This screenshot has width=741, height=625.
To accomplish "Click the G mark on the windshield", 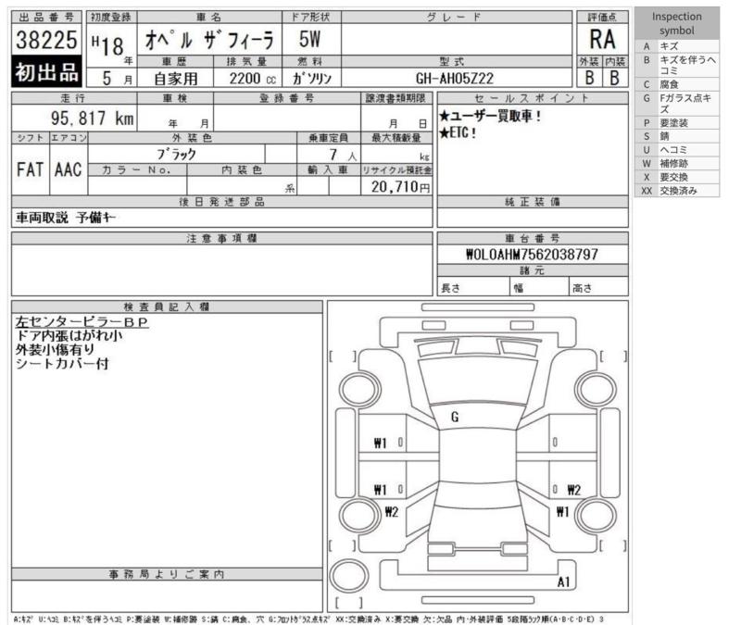I will [x=455, y=418].
